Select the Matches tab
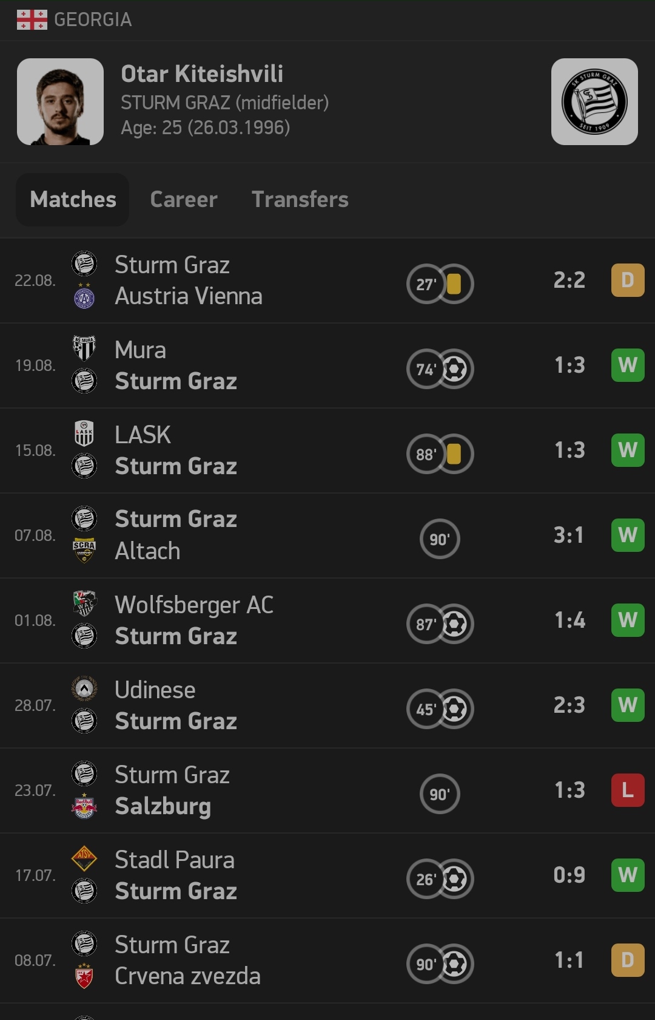The height and width of the screenshot is (1020, 655). pyautogui.click(x=73, y=200)
